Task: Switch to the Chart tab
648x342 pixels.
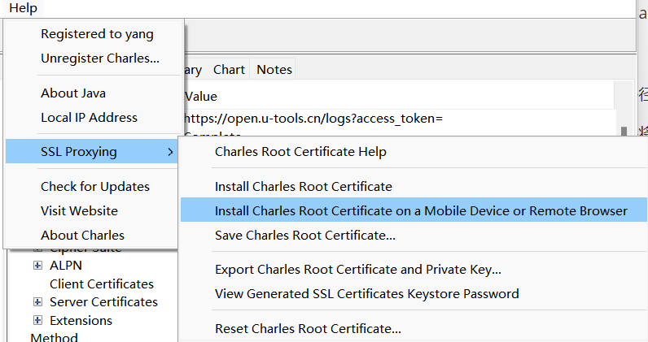Action: pyautogui.click(x=229, y=69)
